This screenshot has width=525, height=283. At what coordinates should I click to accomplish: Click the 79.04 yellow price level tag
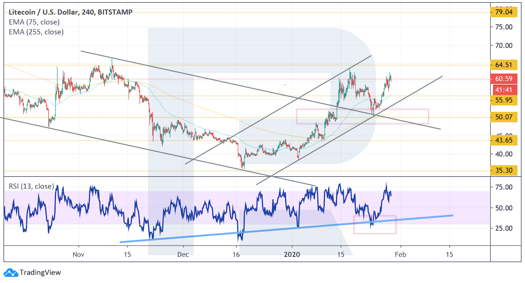coord(504,12)
